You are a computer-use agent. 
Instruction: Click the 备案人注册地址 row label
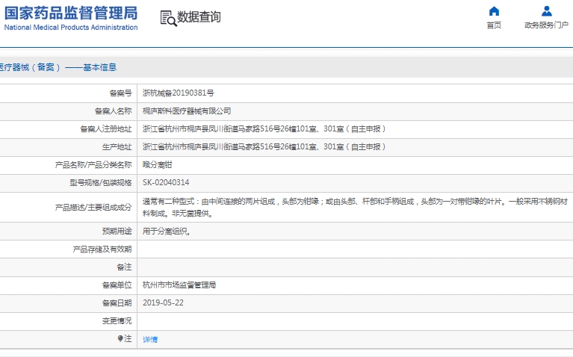(x=106, y=129)
